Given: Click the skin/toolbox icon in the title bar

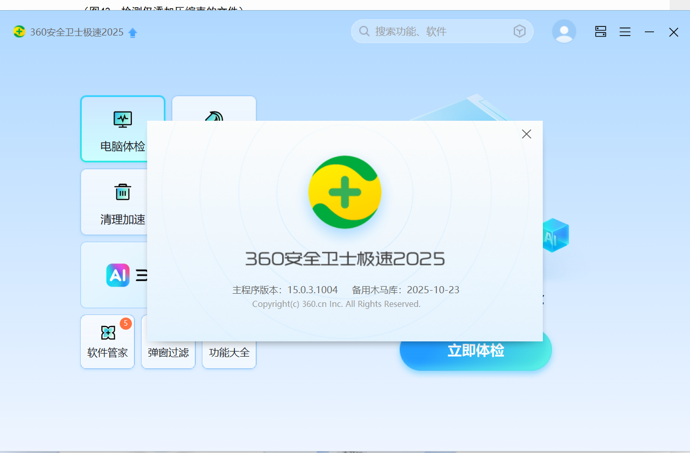Looking at the screenshot, I should point(601,32).
